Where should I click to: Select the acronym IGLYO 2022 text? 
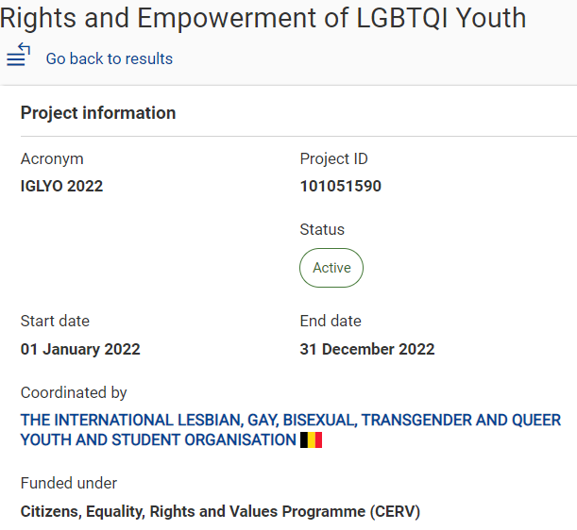(61, 186)
